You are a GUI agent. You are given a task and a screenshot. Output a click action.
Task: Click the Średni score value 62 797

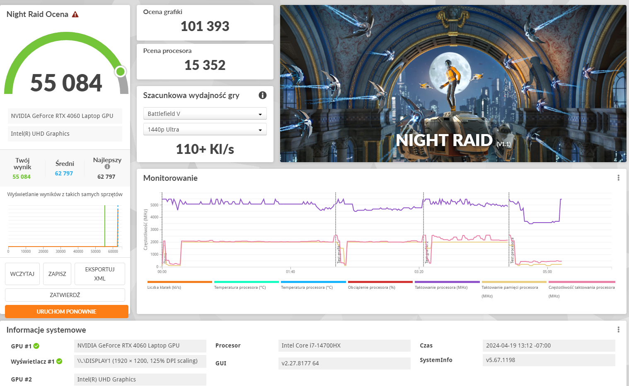64,173
